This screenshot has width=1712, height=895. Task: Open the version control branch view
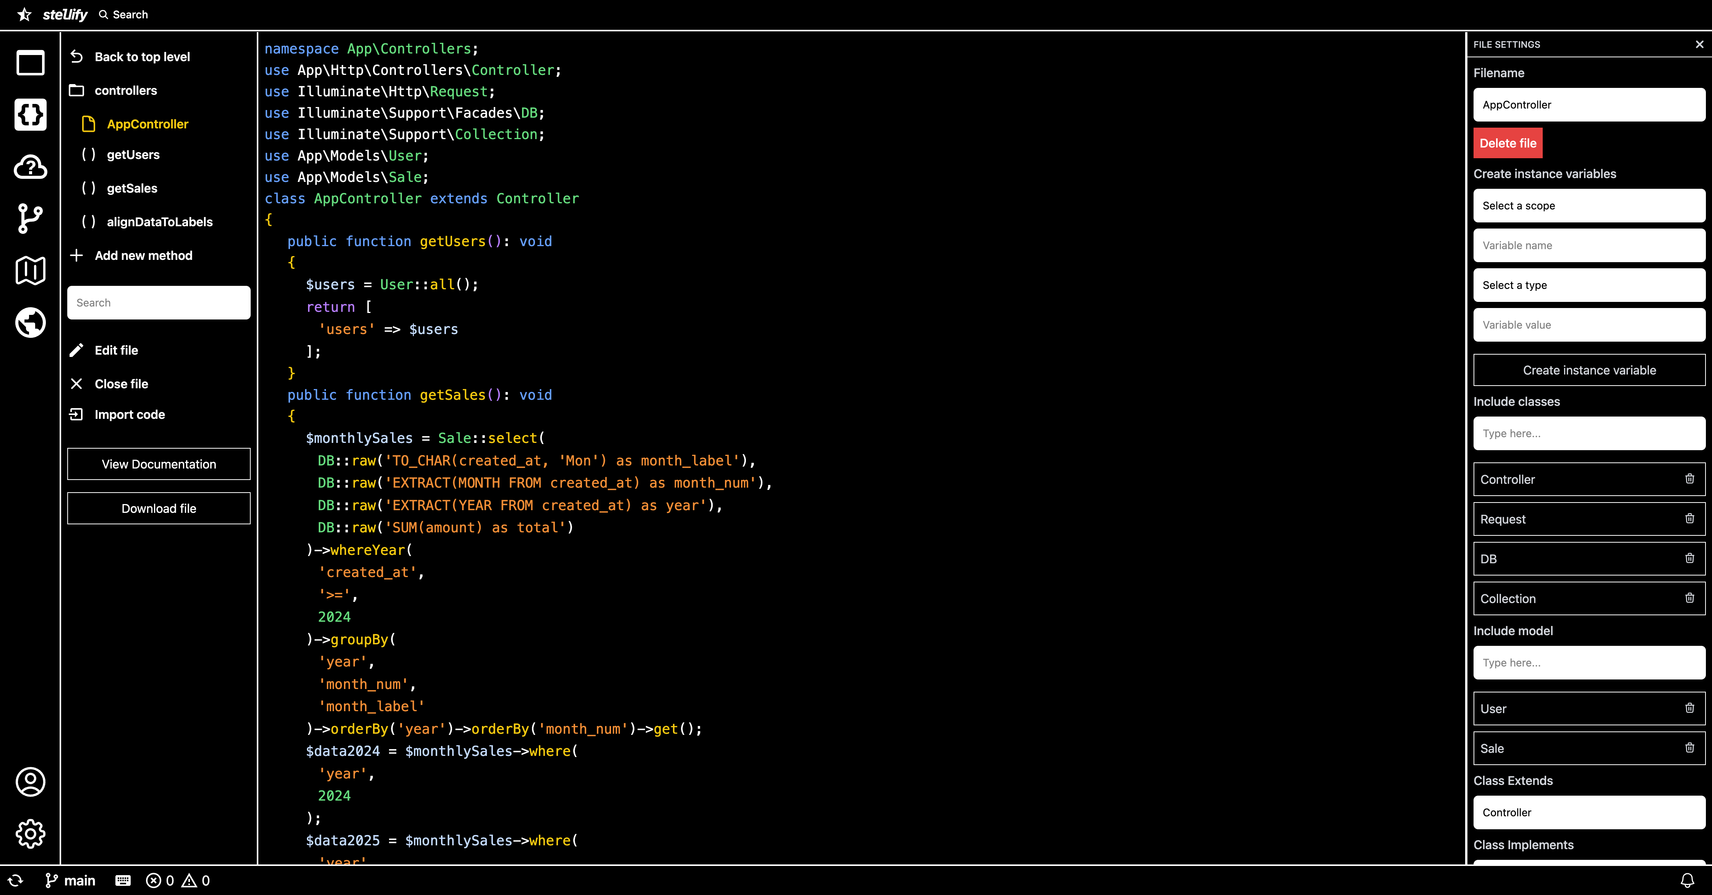30,219
